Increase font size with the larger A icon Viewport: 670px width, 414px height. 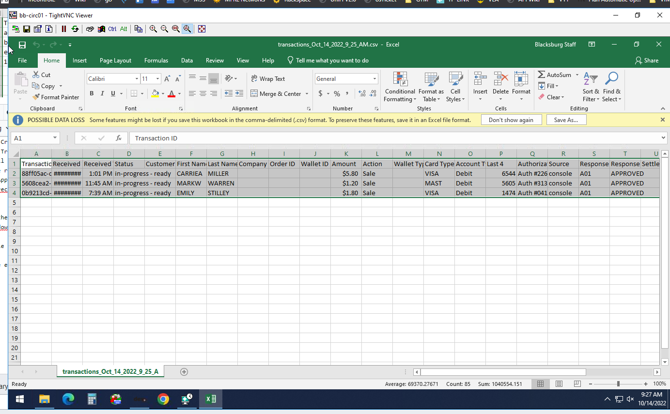click(167, 78)
